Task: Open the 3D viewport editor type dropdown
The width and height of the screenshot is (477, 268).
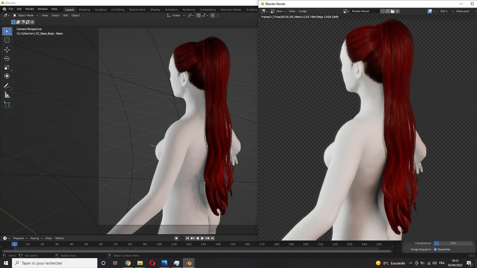Action: pos(6,15)
